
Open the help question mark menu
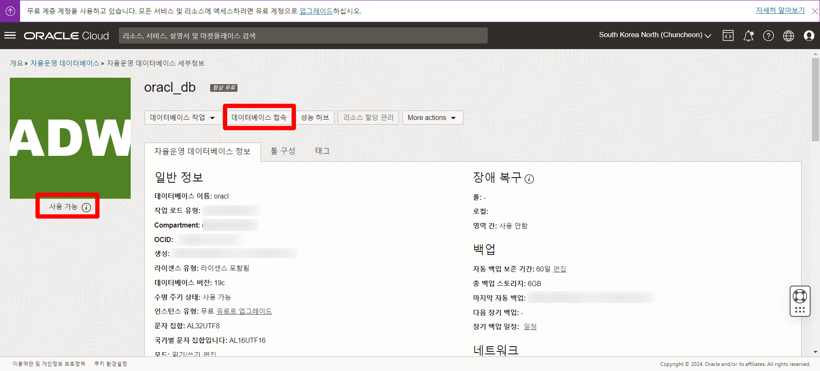point(768,35)
